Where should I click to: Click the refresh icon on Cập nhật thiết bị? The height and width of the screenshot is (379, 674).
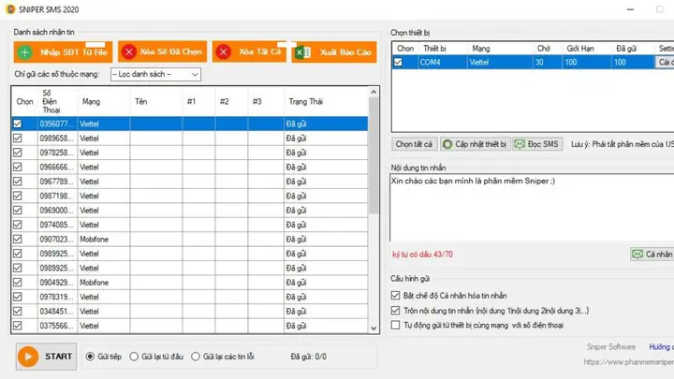coord(447,144)
